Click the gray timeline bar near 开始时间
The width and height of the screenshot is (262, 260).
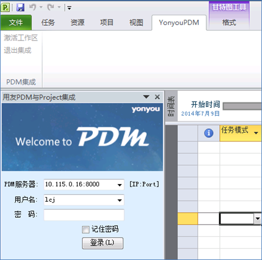(243, 106)
